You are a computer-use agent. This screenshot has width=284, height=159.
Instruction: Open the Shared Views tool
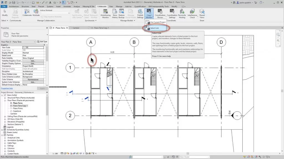pyautogui.click(x=202, y=13)
